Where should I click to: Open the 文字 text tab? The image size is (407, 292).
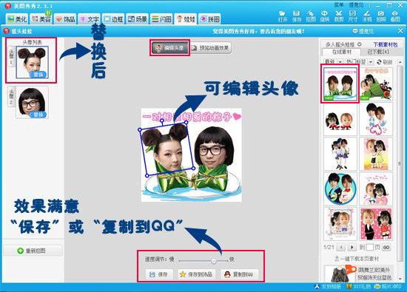point(90,19)
